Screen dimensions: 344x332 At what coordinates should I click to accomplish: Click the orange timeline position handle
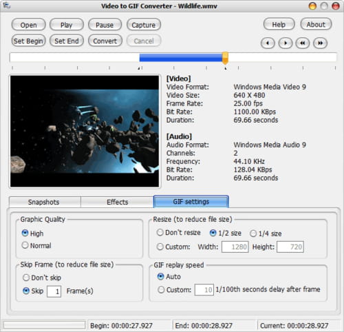point(225,58)
